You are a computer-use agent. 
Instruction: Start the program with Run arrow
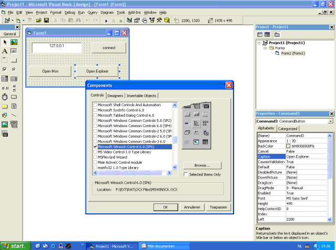[106, 21]
